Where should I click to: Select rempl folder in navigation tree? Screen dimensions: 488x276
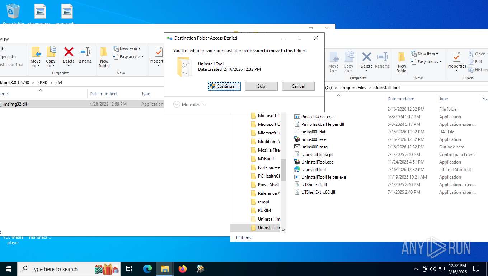point(263,202)
